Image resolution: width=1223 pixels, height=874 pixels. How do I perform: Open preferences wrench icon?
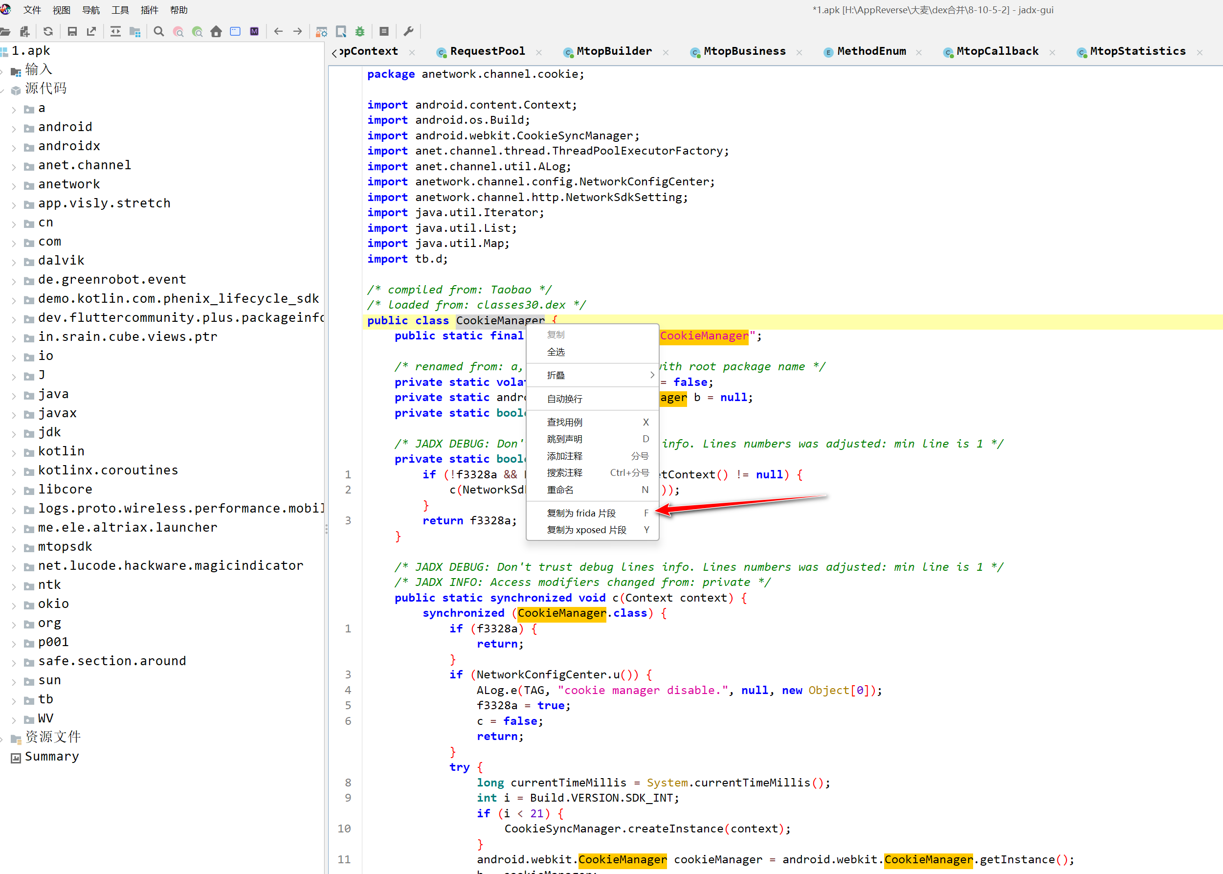tap(408, 31)
